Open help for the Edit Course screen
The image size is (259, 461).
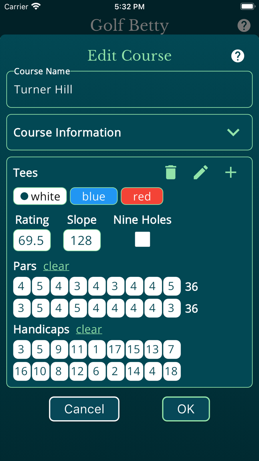pos(238,56)
